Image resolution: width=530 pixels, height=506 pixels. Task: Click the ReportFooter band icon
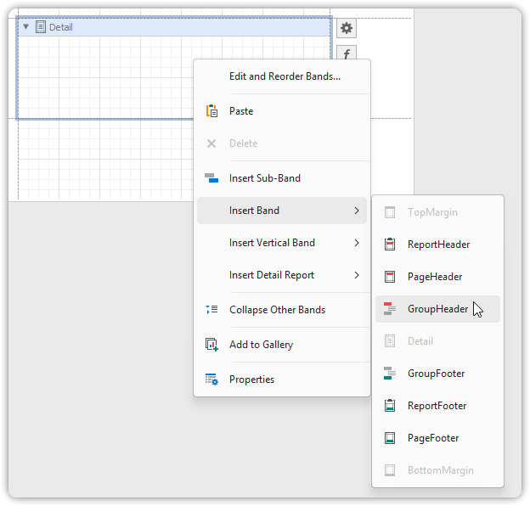[390, 406]
